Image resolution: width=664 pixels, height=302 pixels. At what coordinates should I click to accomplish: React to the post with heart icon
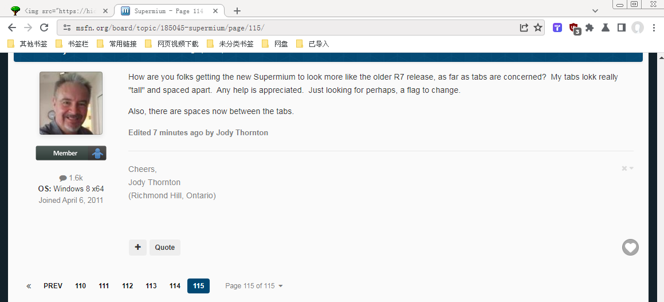tap(630, 248)
